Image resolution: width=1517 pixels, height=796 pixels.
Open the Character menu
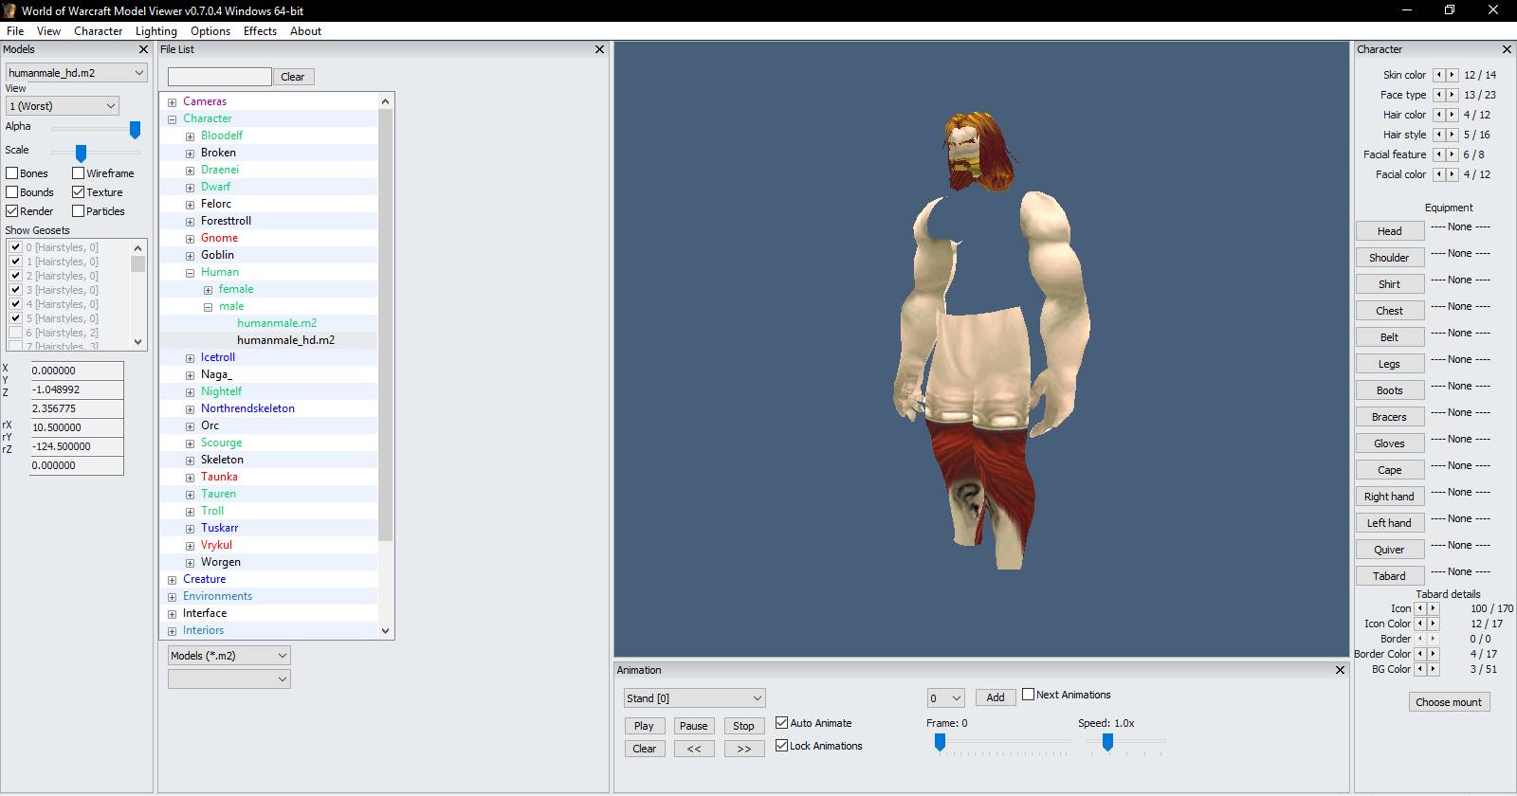pos(99,31)
